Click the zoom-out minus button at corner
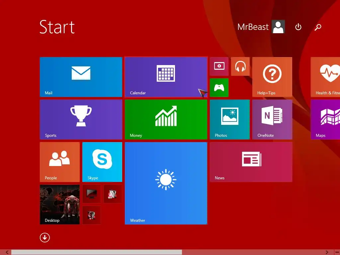The width and height of the screenshot is (340, 255). tap(337, 252)
